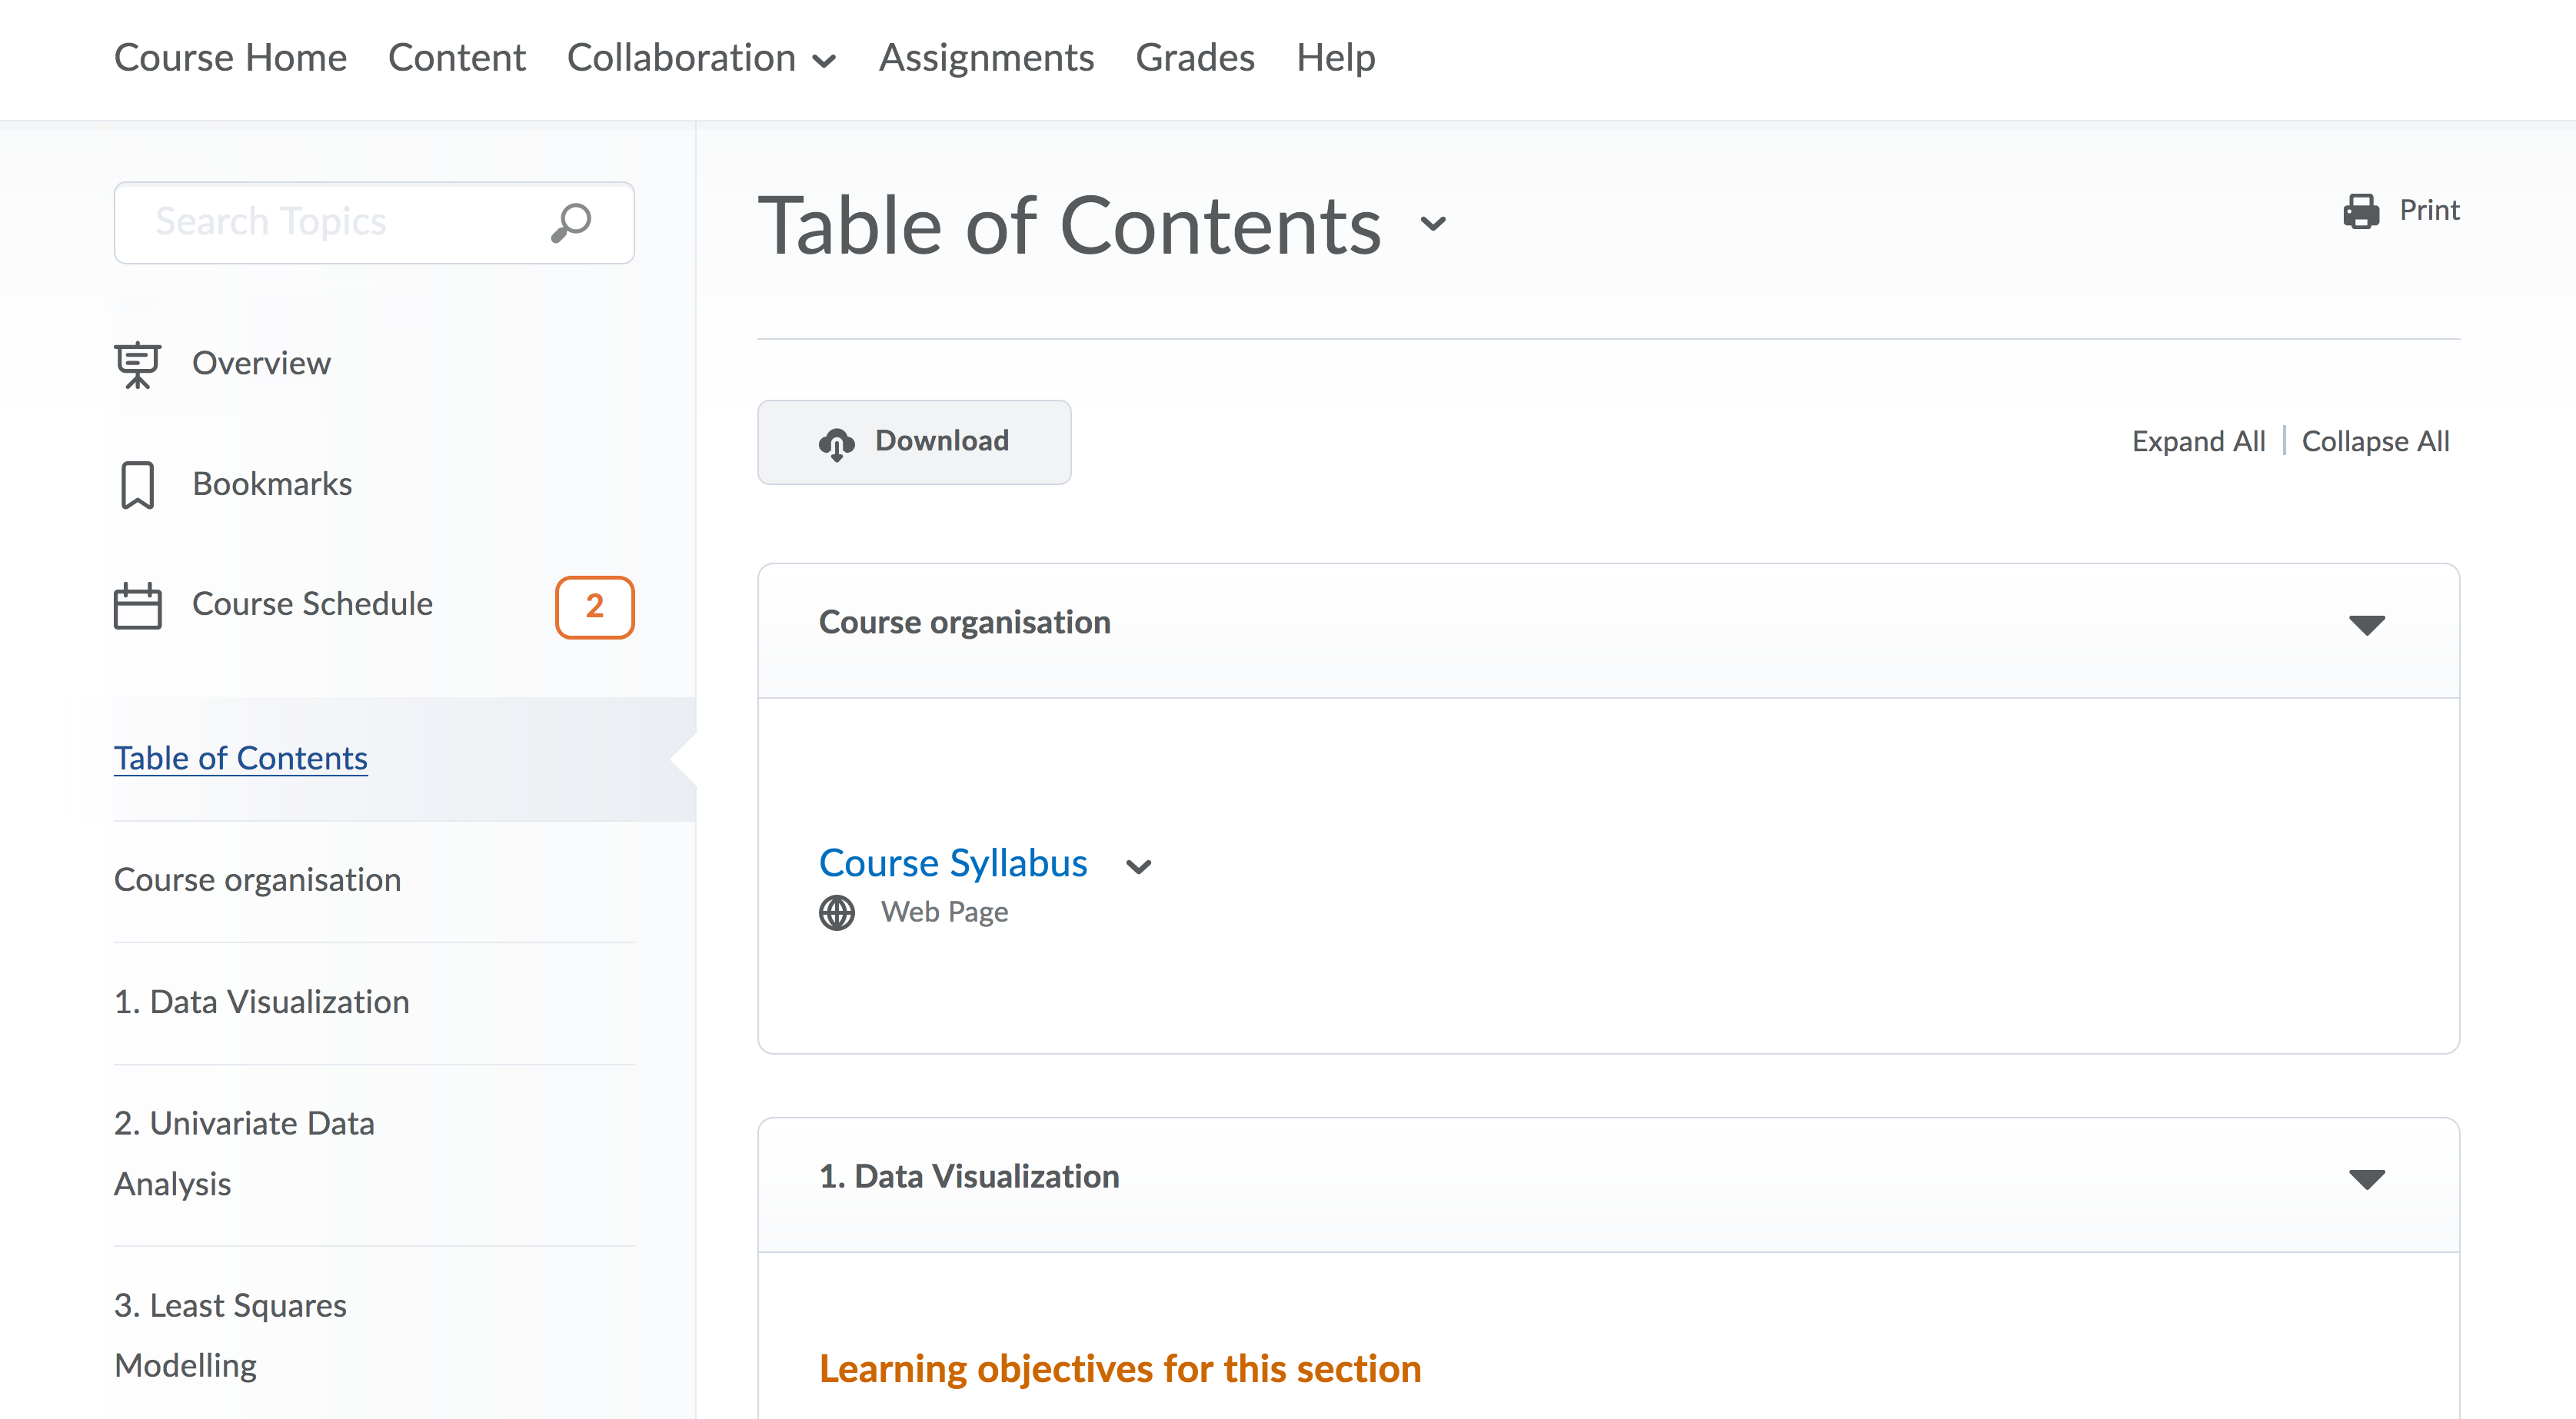Click the Overview presentation icon
The height and width of the screenshot is (1419, 2576).
click(137, 364)
